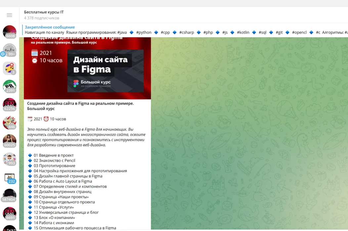Follow the #js hashtag
Viewport: 348px width, 231px height.
point(225,32)
